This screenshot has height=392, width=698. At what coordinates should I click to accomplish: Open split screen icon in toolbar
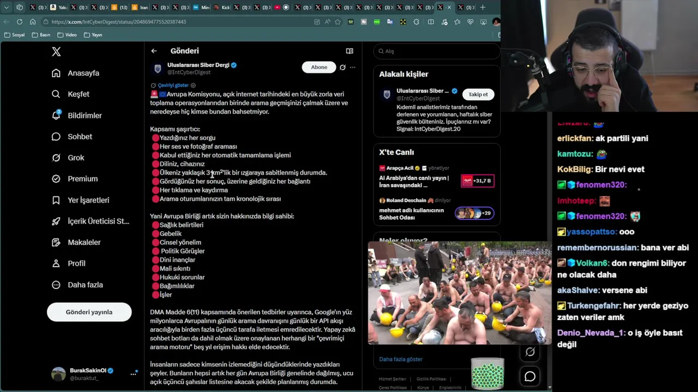pos(431,22)
